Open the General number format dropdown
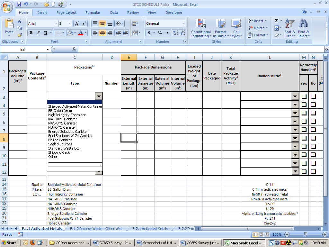329x247 pixels. (184, 23)
